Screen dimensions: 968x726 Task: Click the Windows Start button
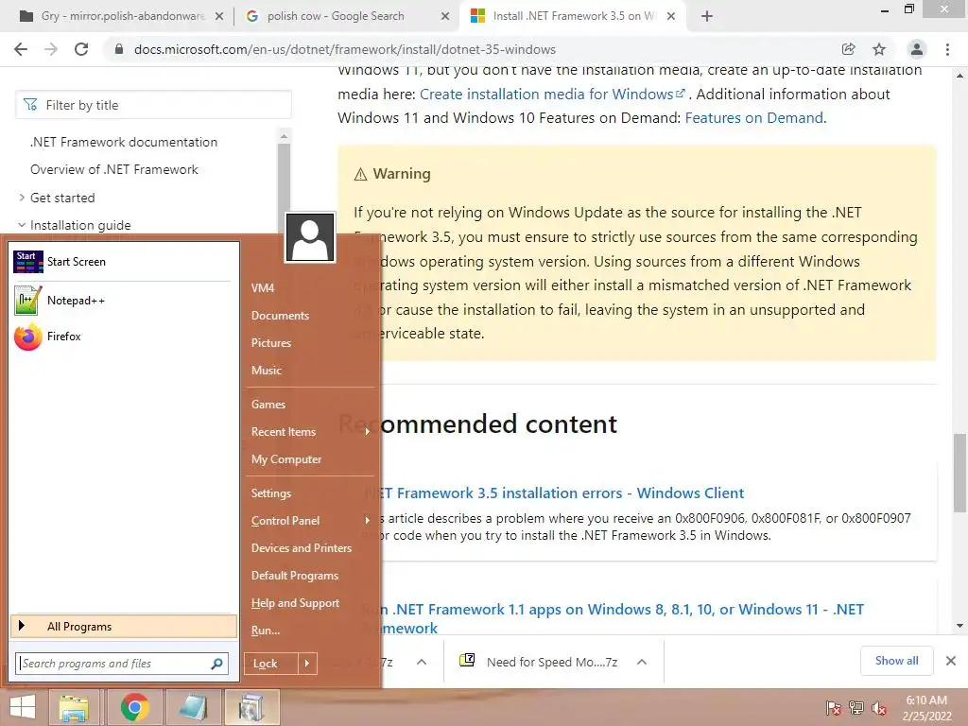(x=23, y=707)
